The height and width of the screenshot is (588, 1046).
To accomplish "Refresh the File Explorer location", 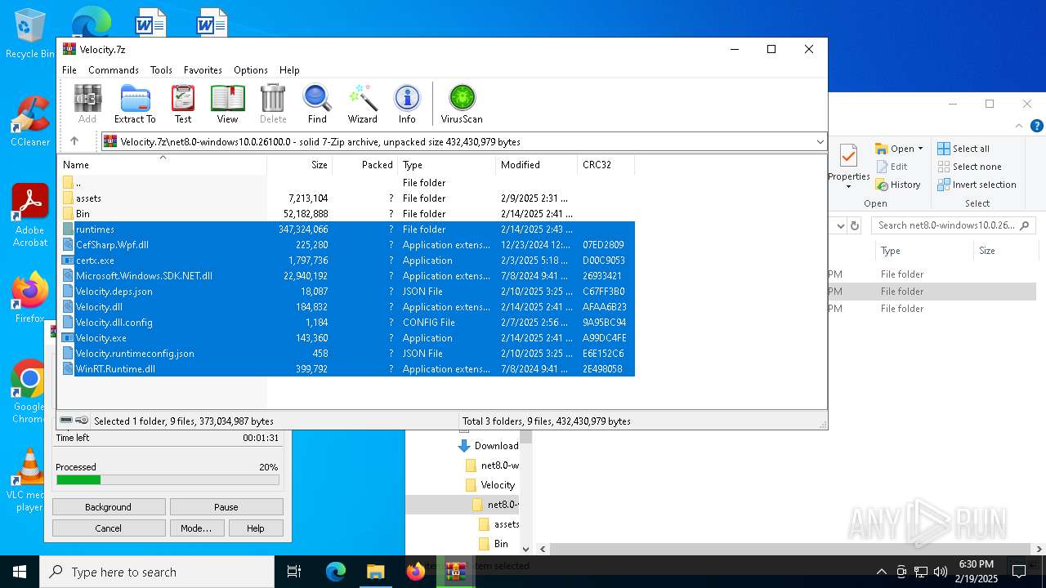I will pyautogui.click(x=855, y=225).
